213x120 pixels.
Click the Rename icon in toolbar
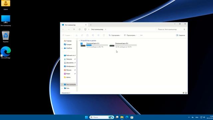pyautogui.click(x=93, y=35)
